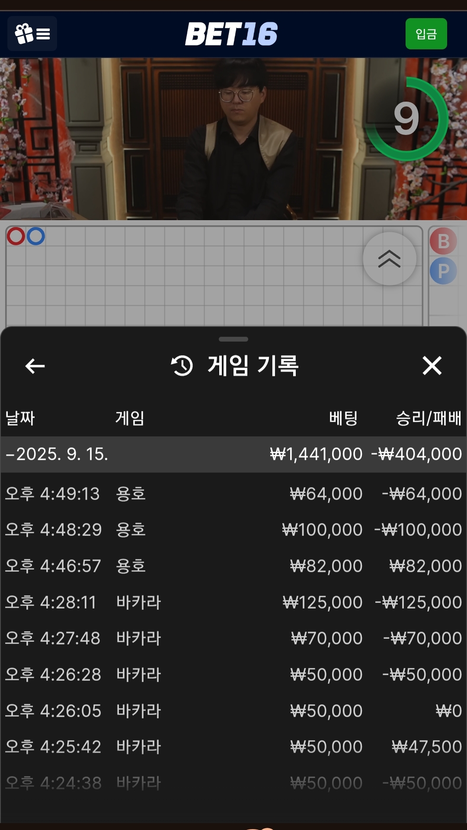The height and width of the screenshot is (830, 467).
Task: Click the 베팅 column header
Action: point(343,418)
